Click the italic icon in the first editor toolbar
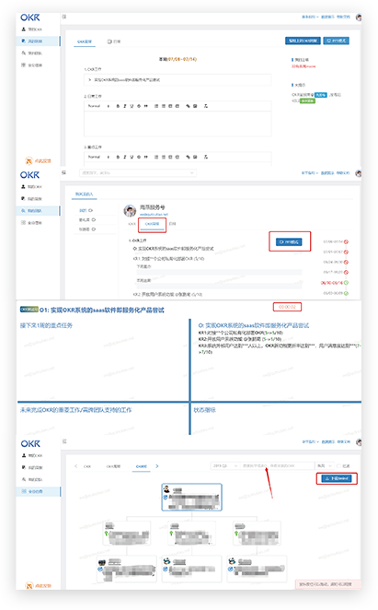 coord(124,106)
